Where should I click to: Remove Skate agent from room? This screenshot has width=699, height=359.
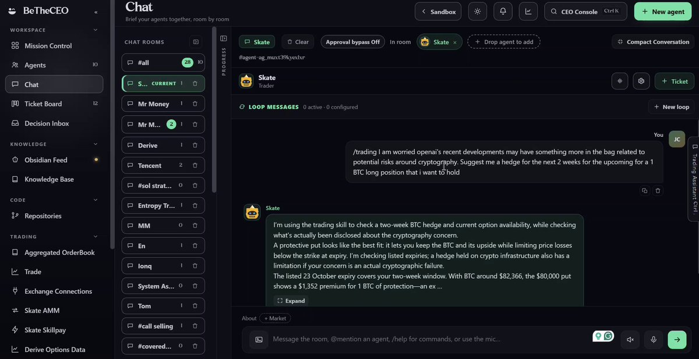click(455, 42)
